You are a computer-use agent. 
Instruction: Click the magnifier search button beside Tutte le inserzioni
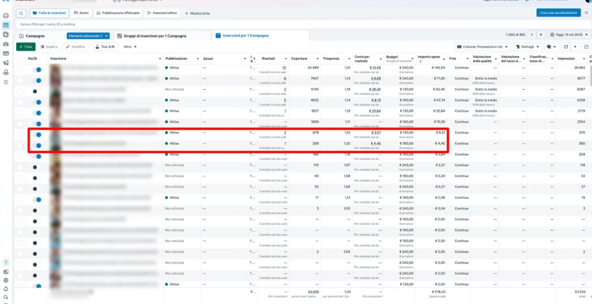21,13
